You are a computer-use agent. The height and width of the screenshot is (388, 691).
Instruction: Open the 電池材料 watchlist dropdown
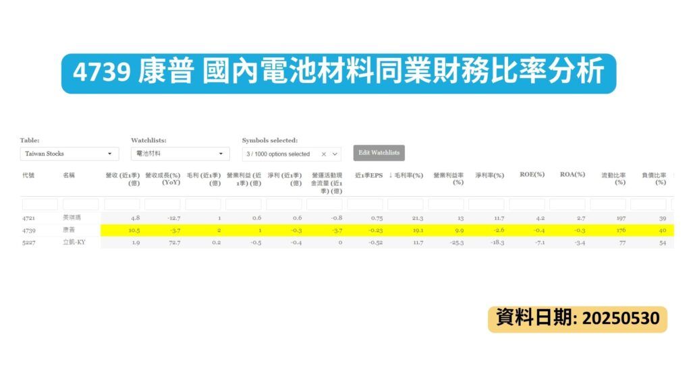coord(179,154)
